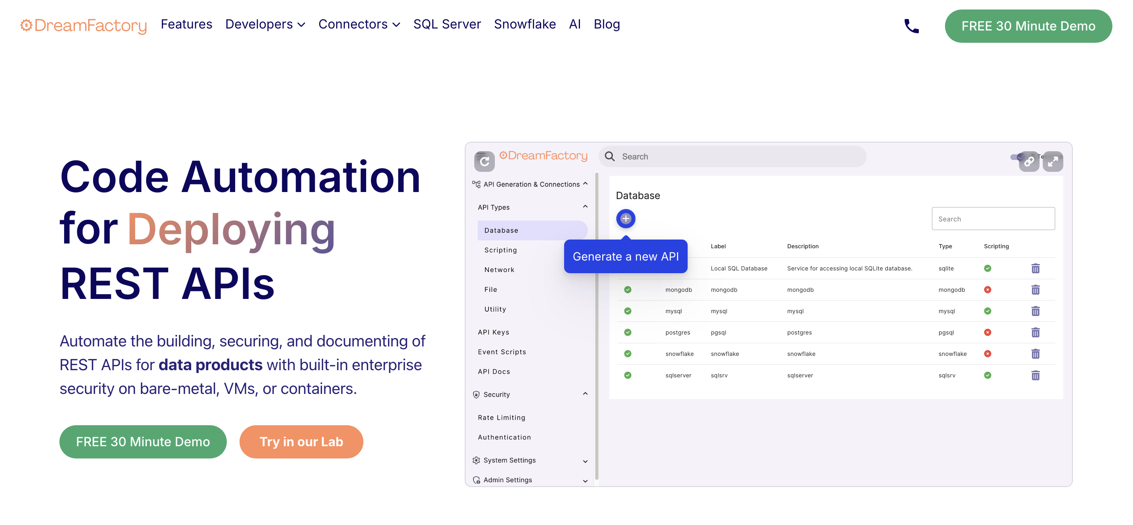Viewport: 1133px width, 525px height.
Task: Click the demo top Search bar
Action: coord(732,156)
